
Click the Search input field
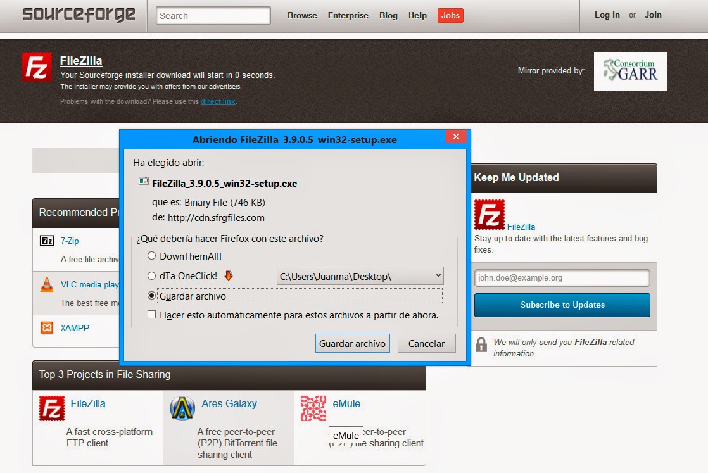pos(213,16)
